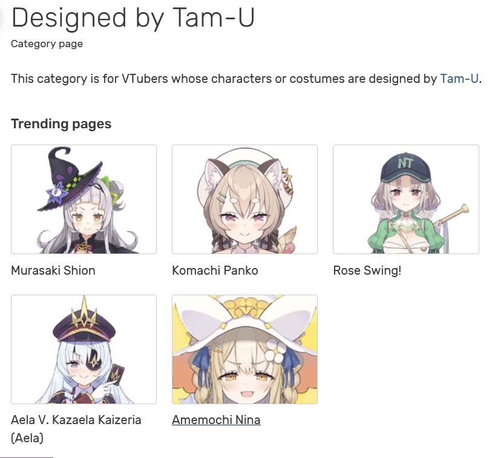Click the Komachi Panko page title link

pos(215,270)
